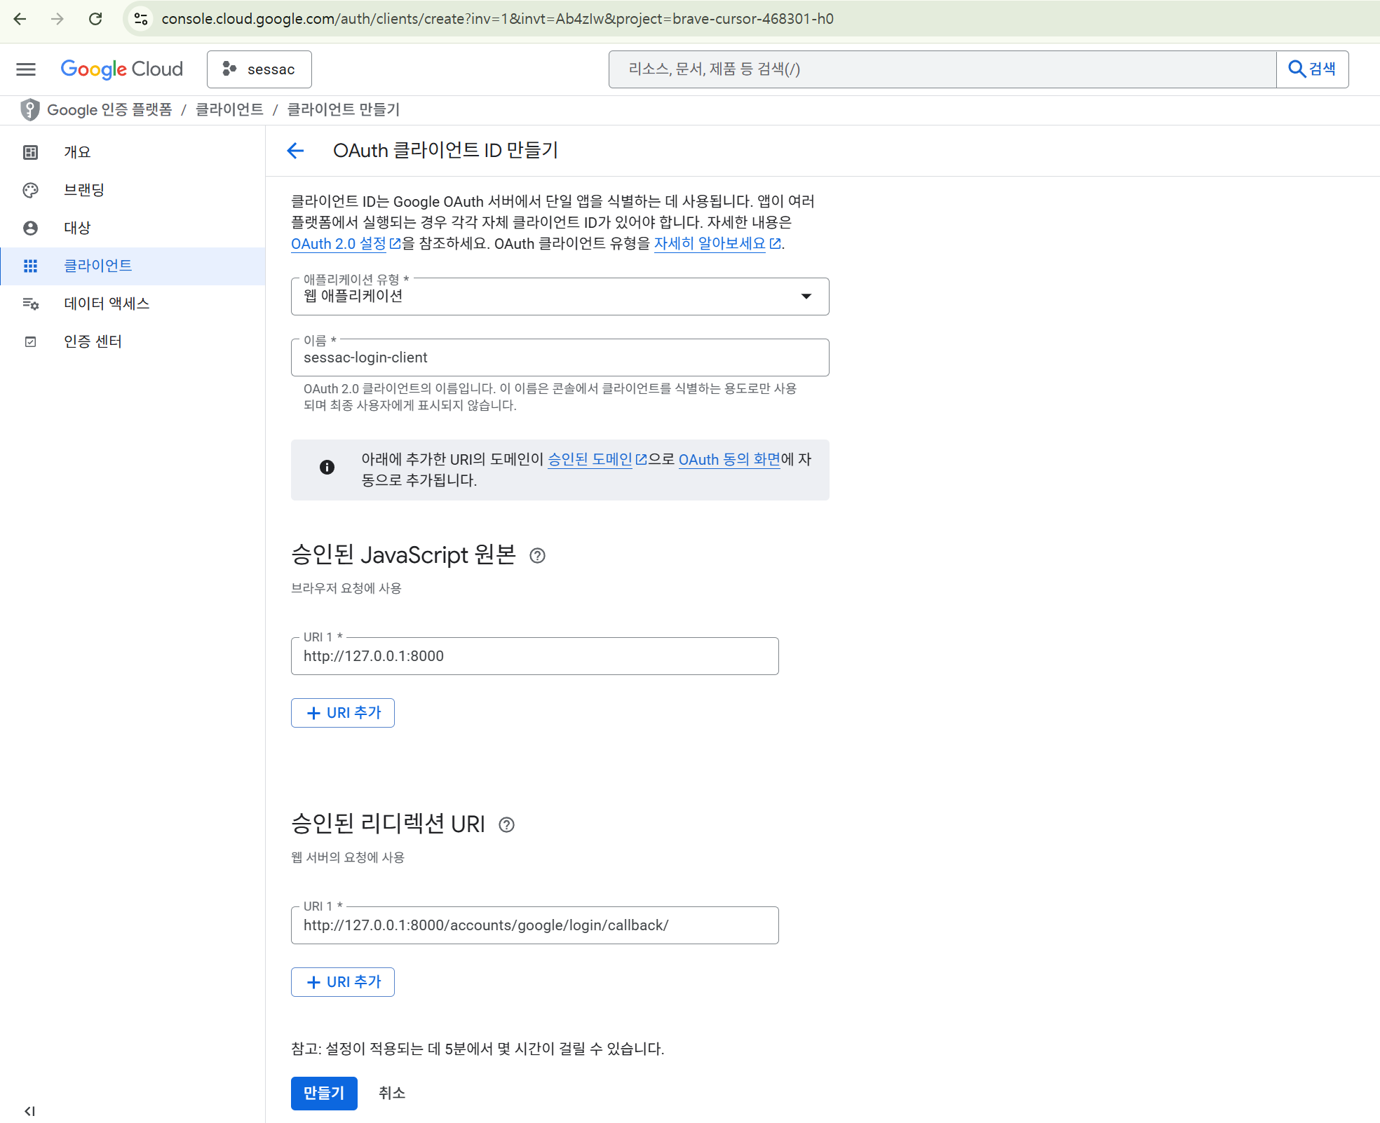1380x1123 pixels.
Task: Open the hamburger navigation menu
Action: point(26,69)
